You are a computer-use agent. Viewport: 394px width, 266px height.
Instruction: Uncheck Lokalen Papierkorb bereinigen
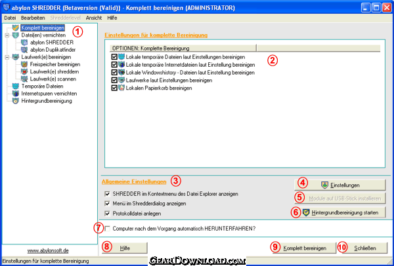(114, 88)
